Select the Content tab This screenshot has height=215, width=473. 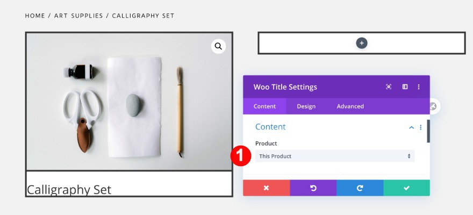coord(264,106)
